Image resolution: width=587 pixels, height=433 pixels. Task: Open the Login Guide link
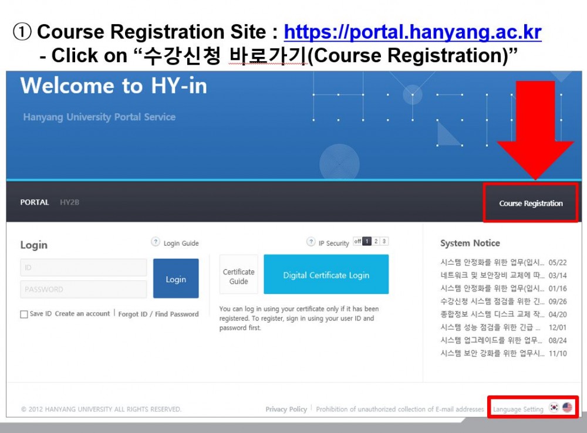coord(181,243)
